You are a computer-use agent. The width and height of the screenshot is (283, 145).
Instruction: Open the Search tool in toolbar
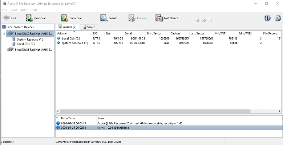[x=109, y=18]
